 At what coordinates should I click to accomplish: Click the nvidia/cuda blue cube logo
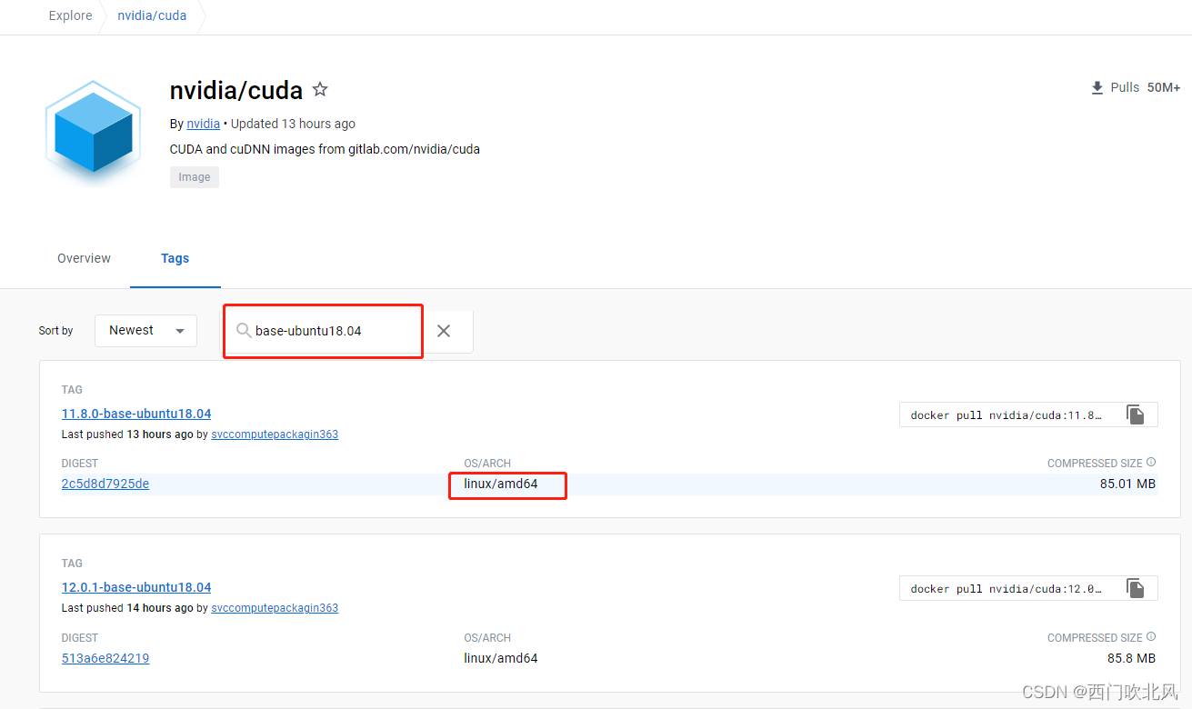pos(94,133)
